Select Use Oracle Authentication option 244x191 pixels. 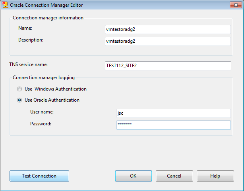(x=19, y=100)
